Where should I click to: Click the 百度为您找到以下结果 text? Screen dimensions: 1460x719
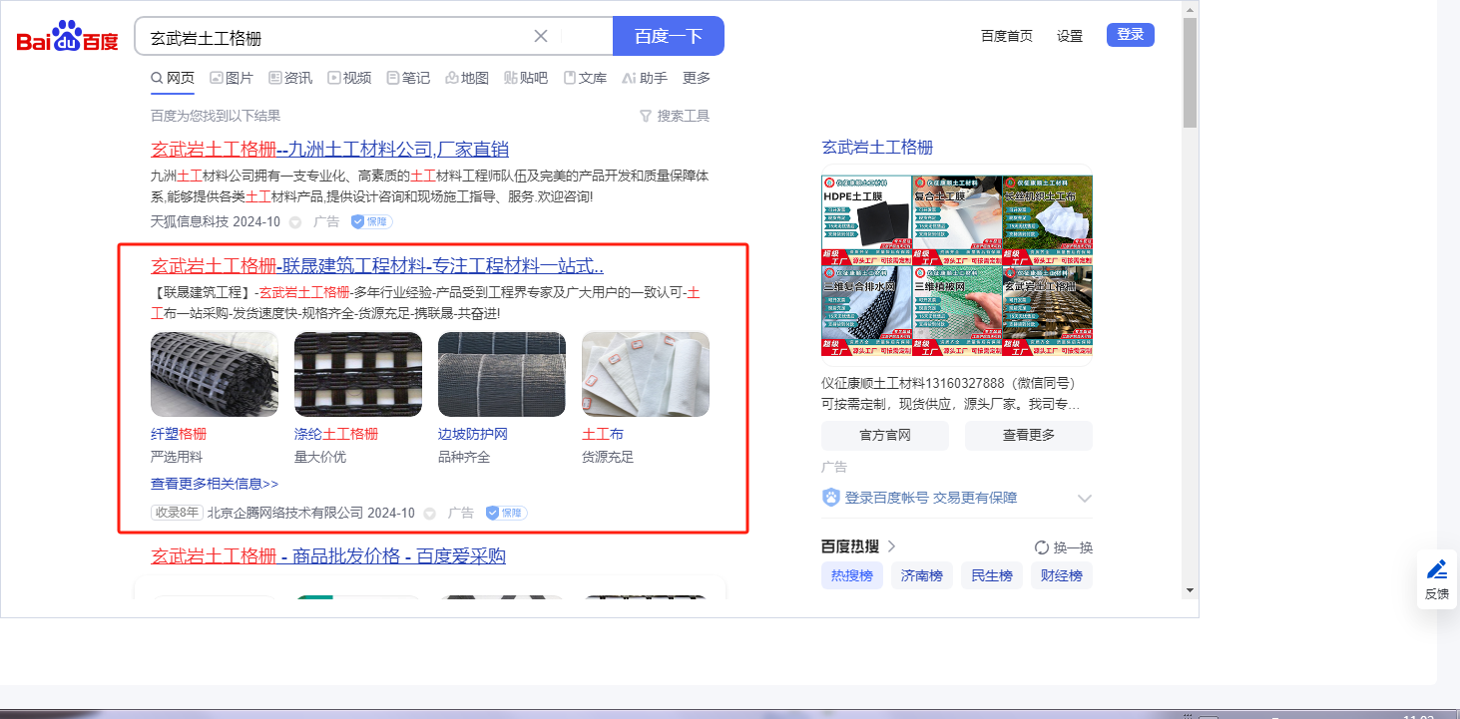pos(216,116)
